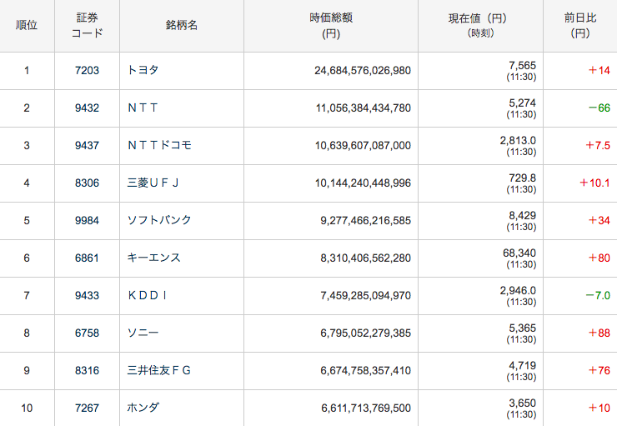617x426 pixels.
Task: Click market cap 10,639,607,087,000
Action: point(363,146)
